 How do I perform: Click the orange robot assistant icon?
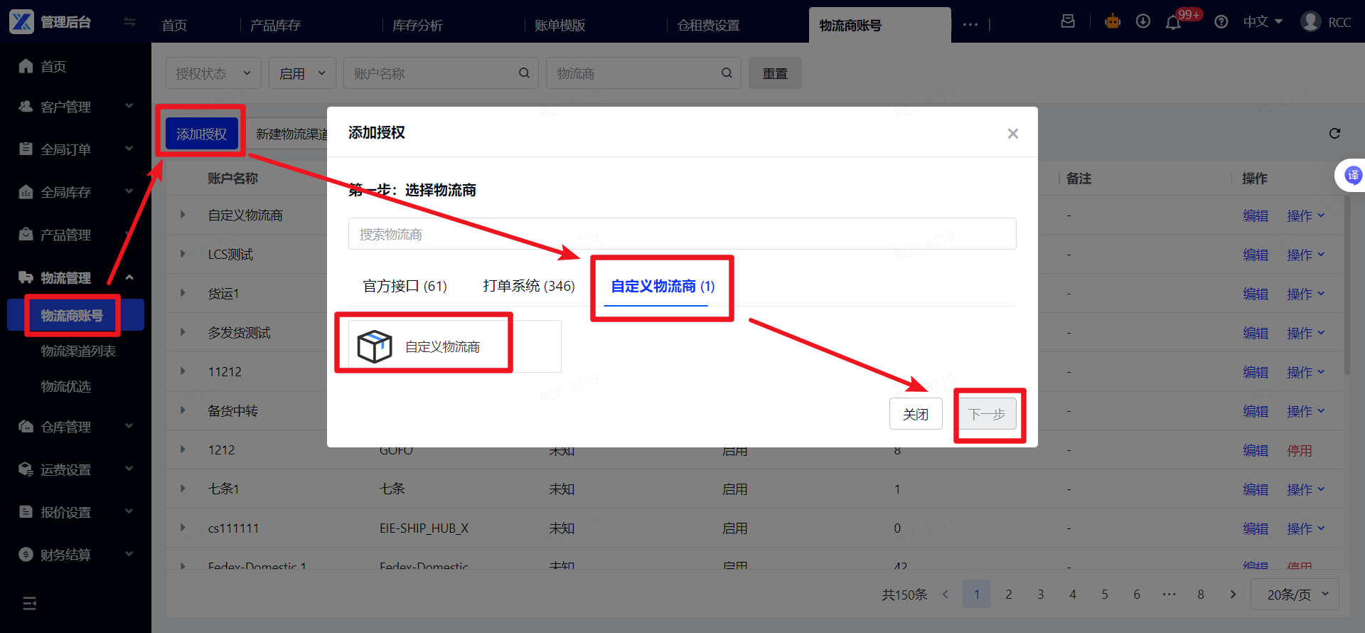[1113, 21]
